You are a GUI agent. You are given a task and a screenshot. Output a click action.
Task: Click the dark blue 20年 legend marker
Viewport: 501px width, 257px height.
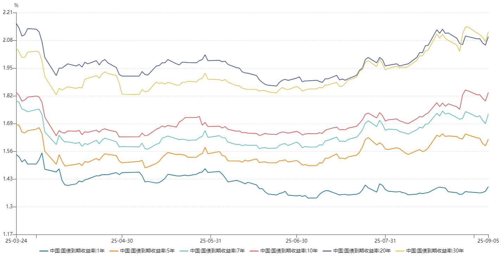tap(327, 251)
